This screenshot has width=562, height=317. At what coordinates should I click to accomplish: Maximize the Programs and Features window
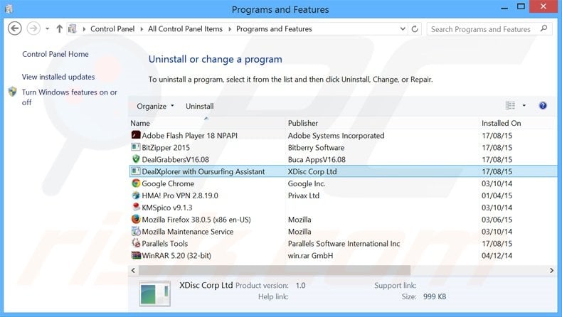(x=521, y=6)
